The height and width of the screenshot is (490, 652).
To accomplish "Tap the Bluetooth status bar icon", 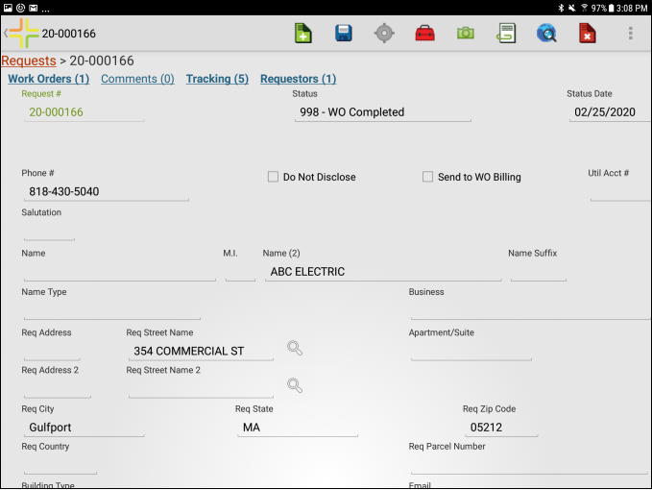I will click(561, 8).
